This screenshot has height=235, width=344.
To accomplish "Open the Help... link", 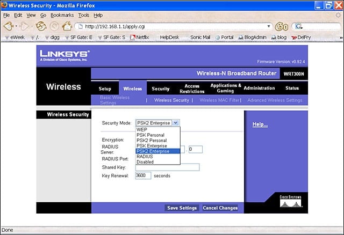I will pos(260,124).
